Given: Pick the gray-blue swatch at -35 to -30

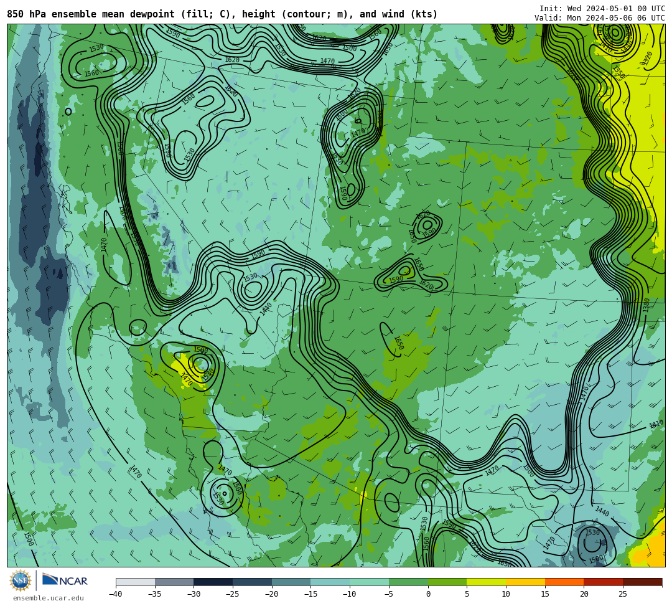Looking at the screenshot, I should (174, 582).
